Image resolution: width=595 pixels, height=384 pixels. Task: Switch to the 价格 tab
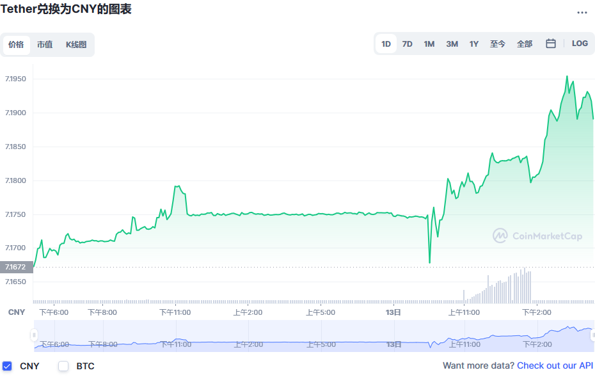[x=17, y=44]
